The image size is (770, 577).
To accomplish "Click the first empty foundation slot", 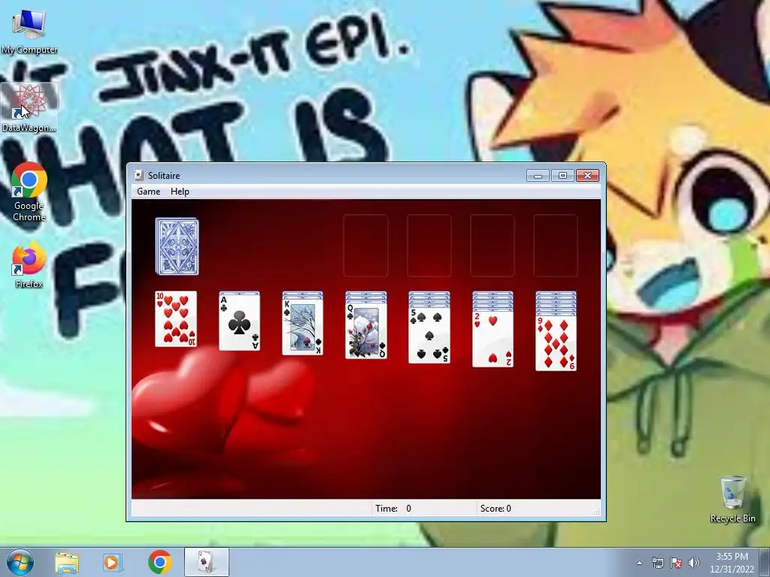I will [x=366, y=246].
